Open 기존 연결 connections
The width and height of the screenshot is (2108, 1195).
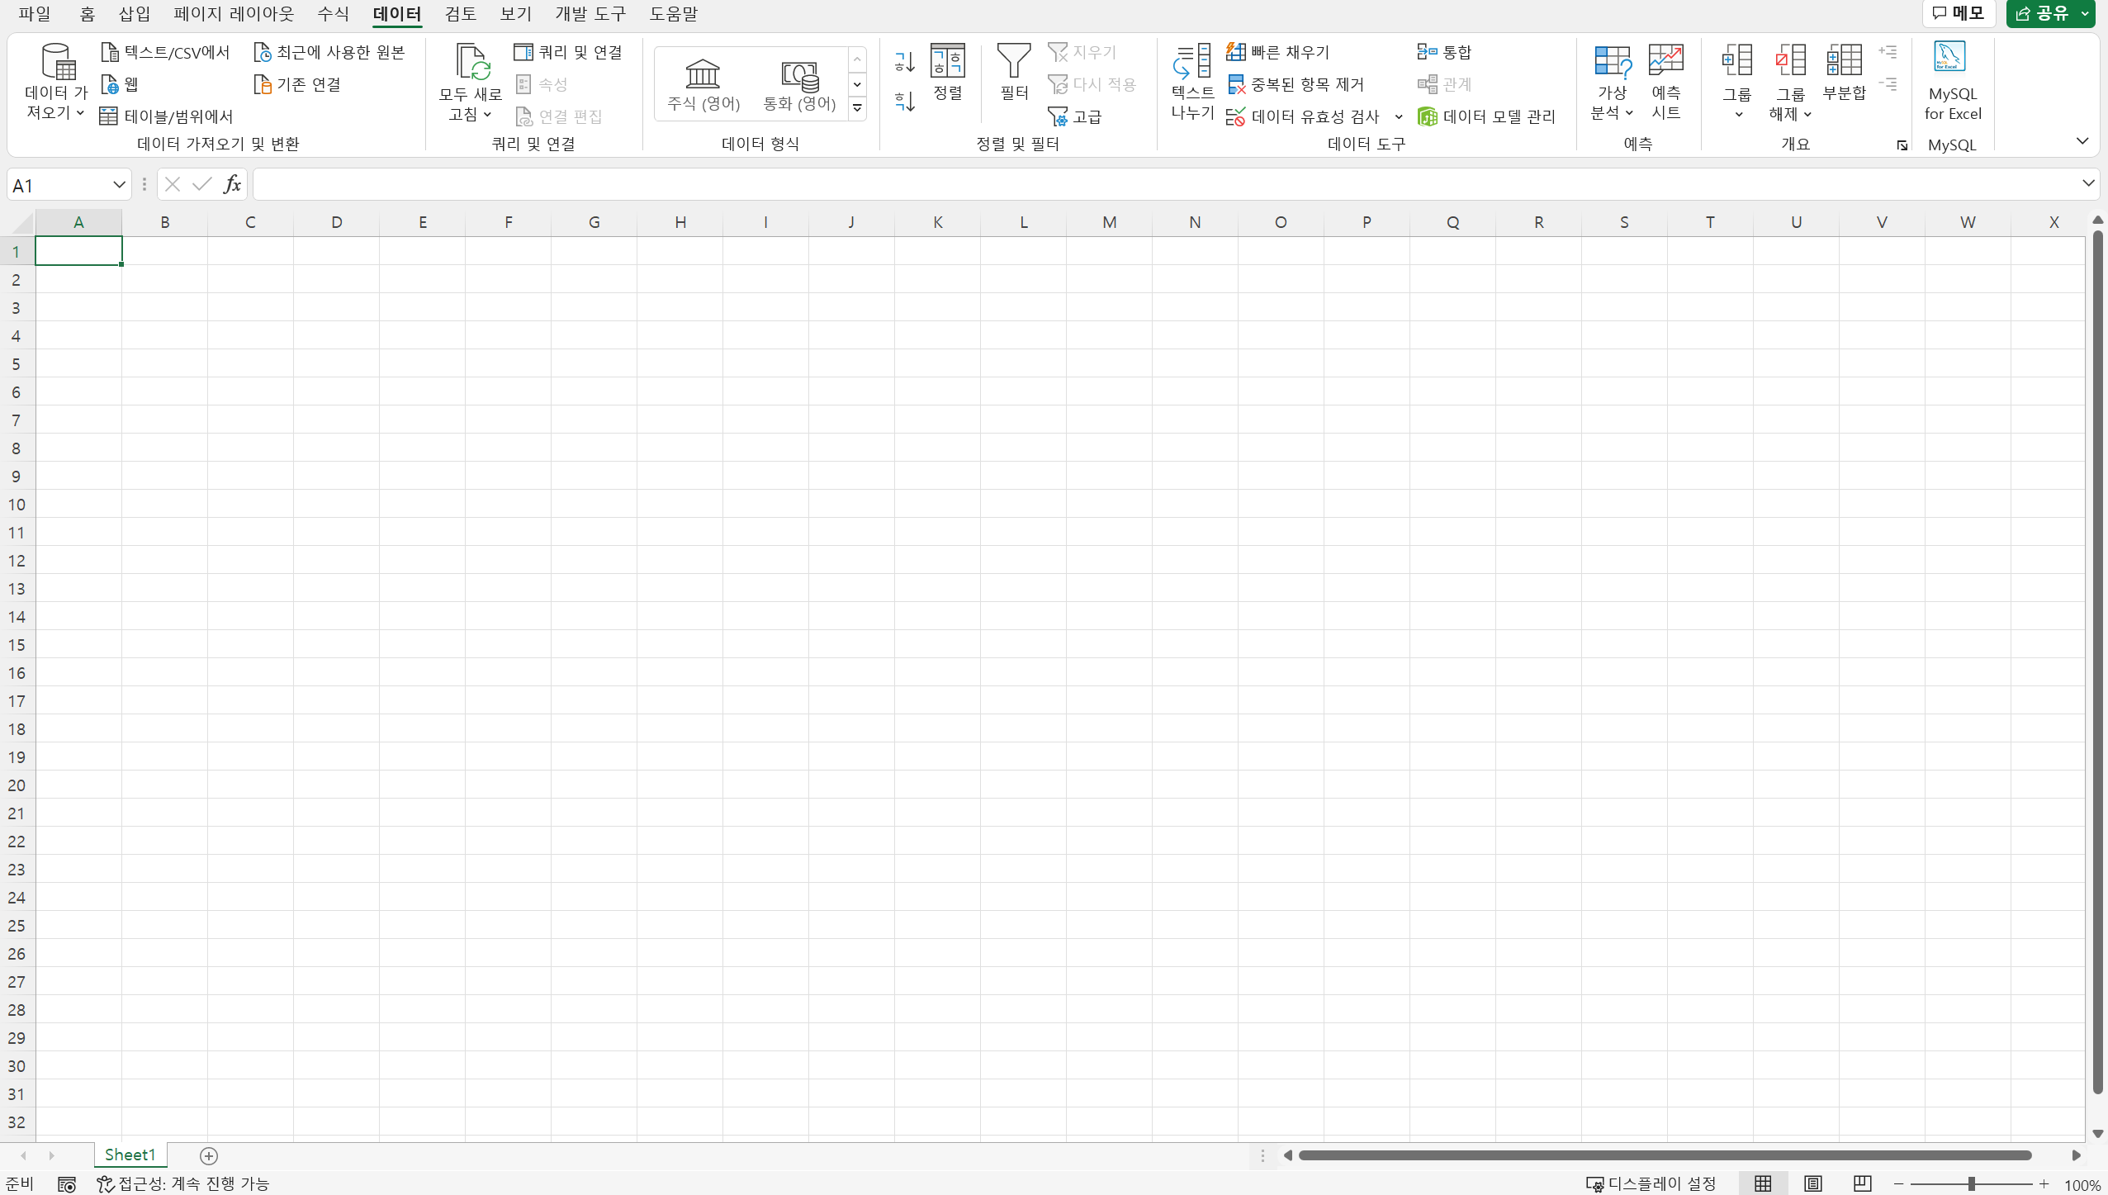click(297, 84)
